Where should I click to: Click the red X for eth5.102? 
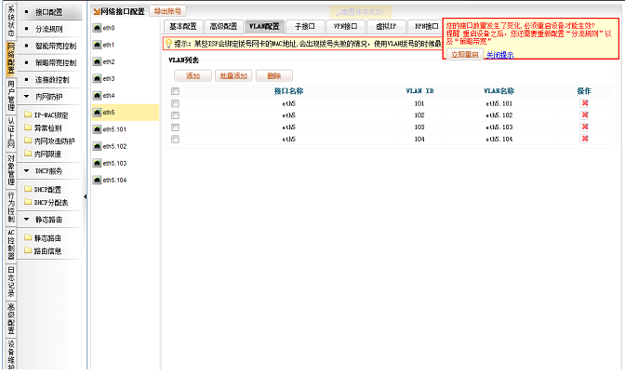click(x=584, y=114)
